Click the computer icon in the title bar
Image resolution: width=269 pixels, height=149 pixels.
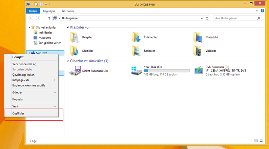pyautogui.click(x=28, y=4)
